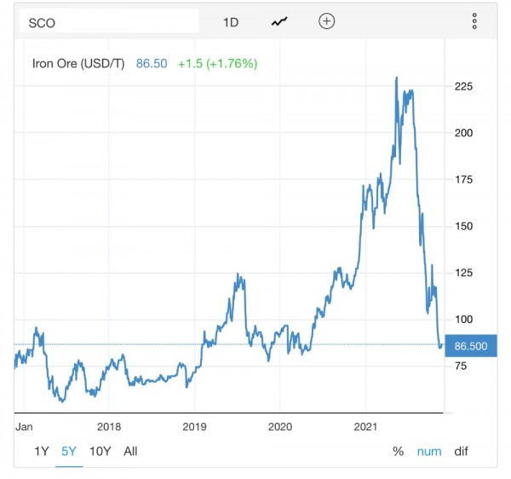This screenshot has height=479, width=511.
Task: Open the three-dot options menu
Action: (474, 21)
